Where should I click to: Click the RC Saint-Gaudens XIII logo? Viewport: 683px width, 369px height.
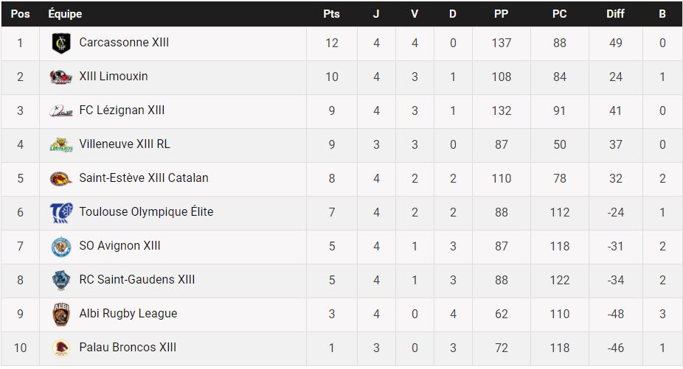(x=60, y=281)
